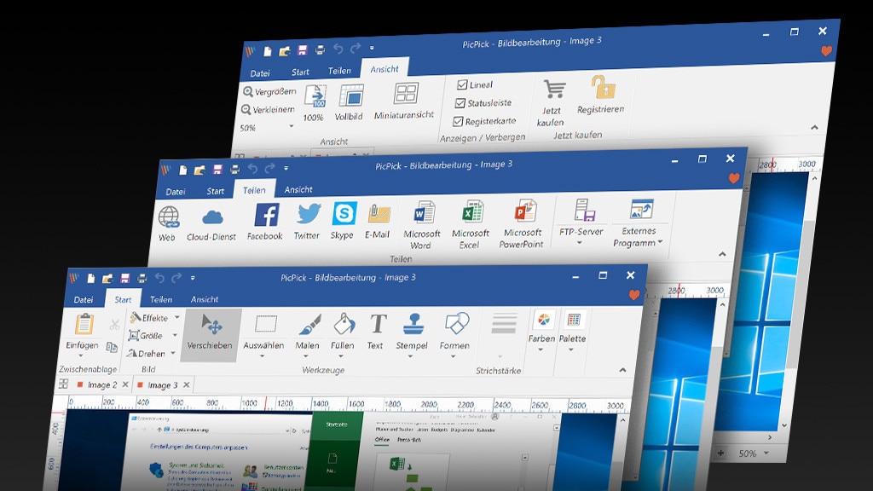
Task: Select the Auswählen selection tool
Action: (x=263, y=332)
